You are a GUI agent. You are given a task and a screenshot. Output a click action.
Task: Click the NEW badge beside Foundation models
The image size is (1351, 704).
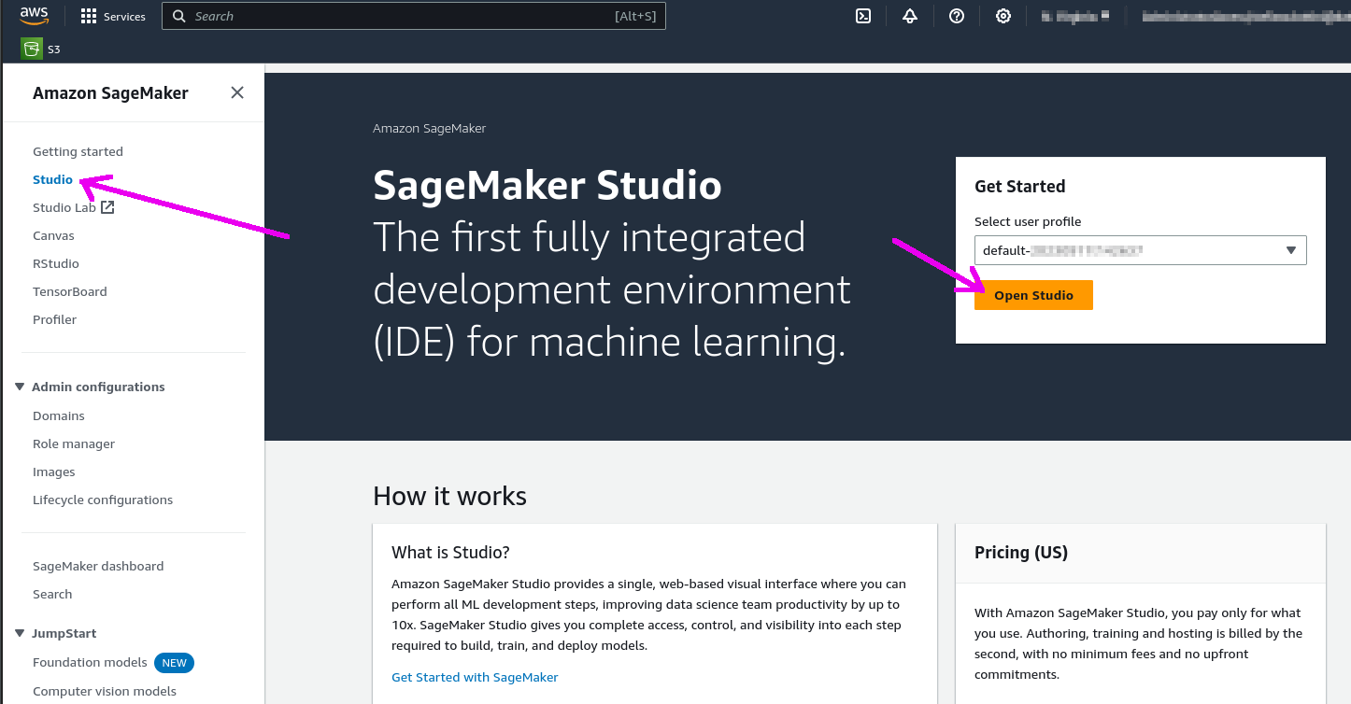click(175, 663)
